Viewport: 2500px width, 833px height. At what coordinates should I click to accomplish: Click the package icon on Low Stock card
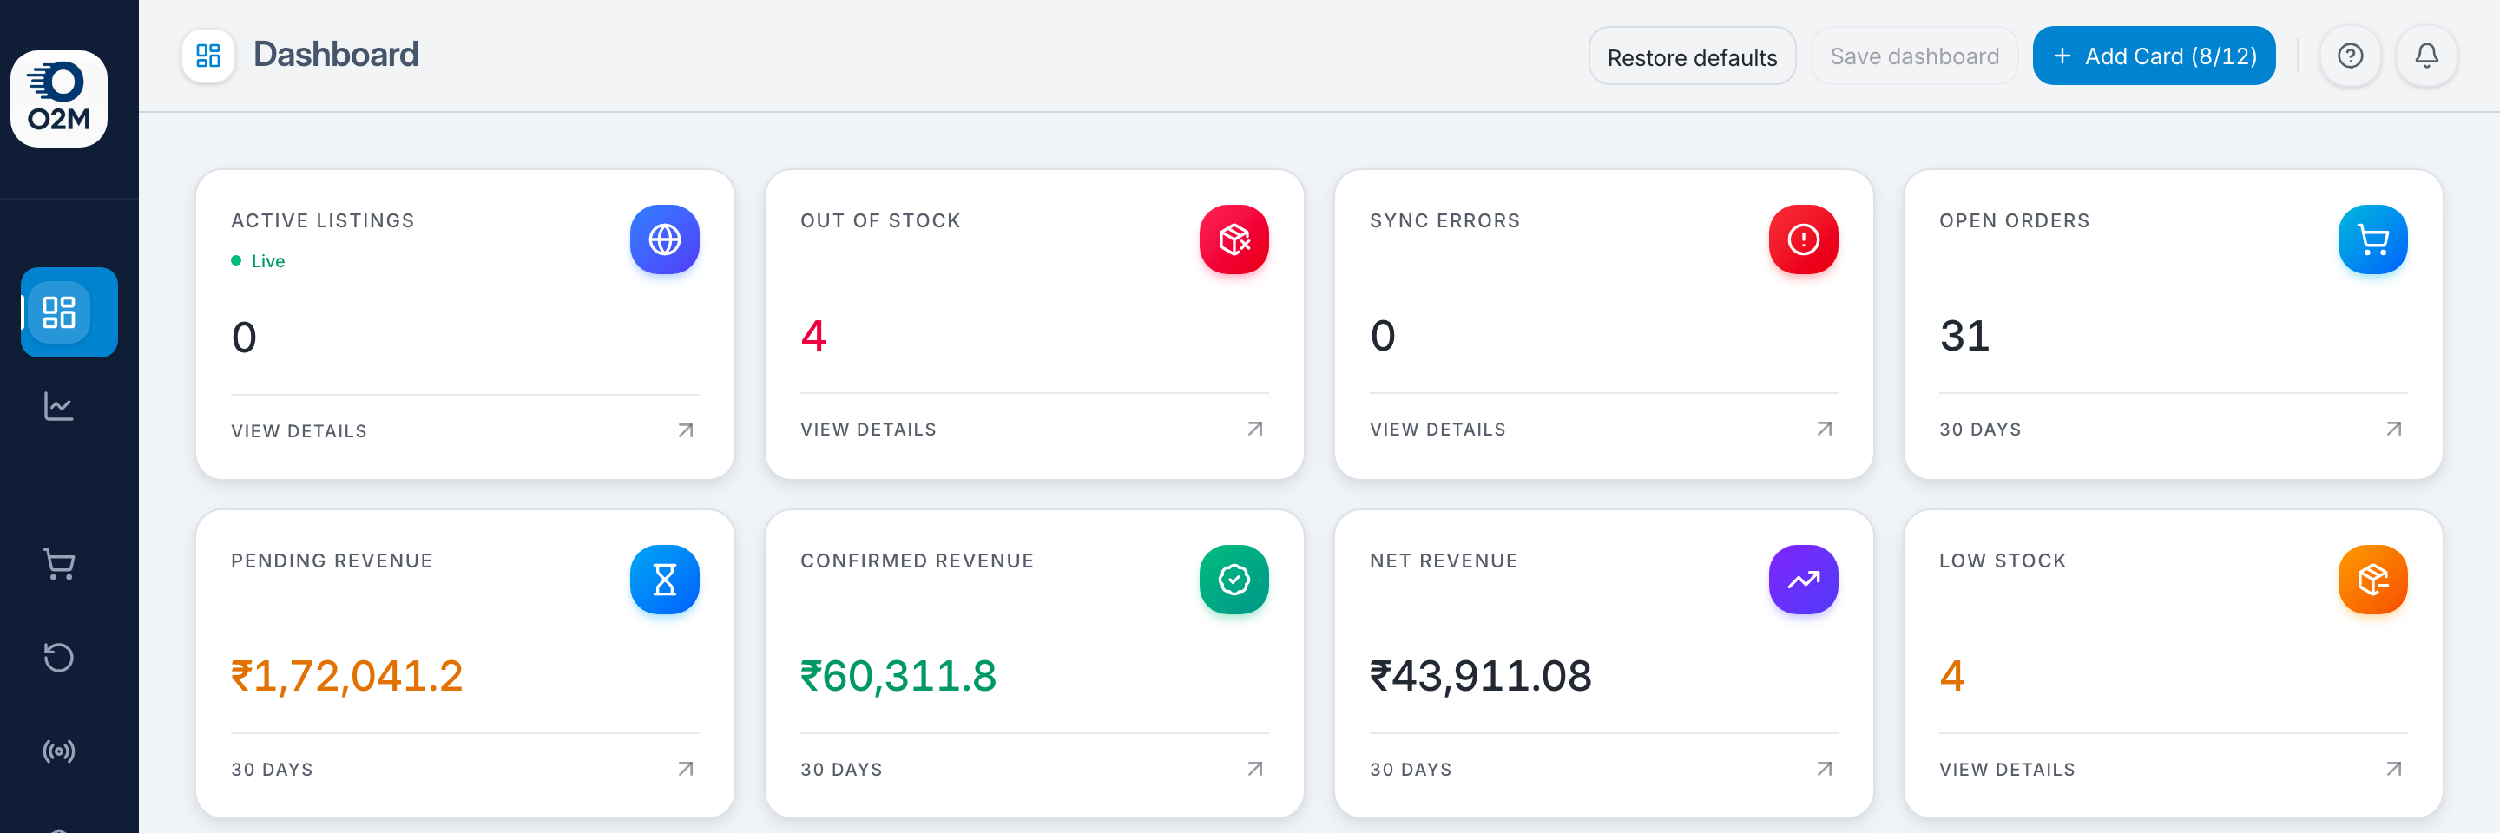point(2373,580)
